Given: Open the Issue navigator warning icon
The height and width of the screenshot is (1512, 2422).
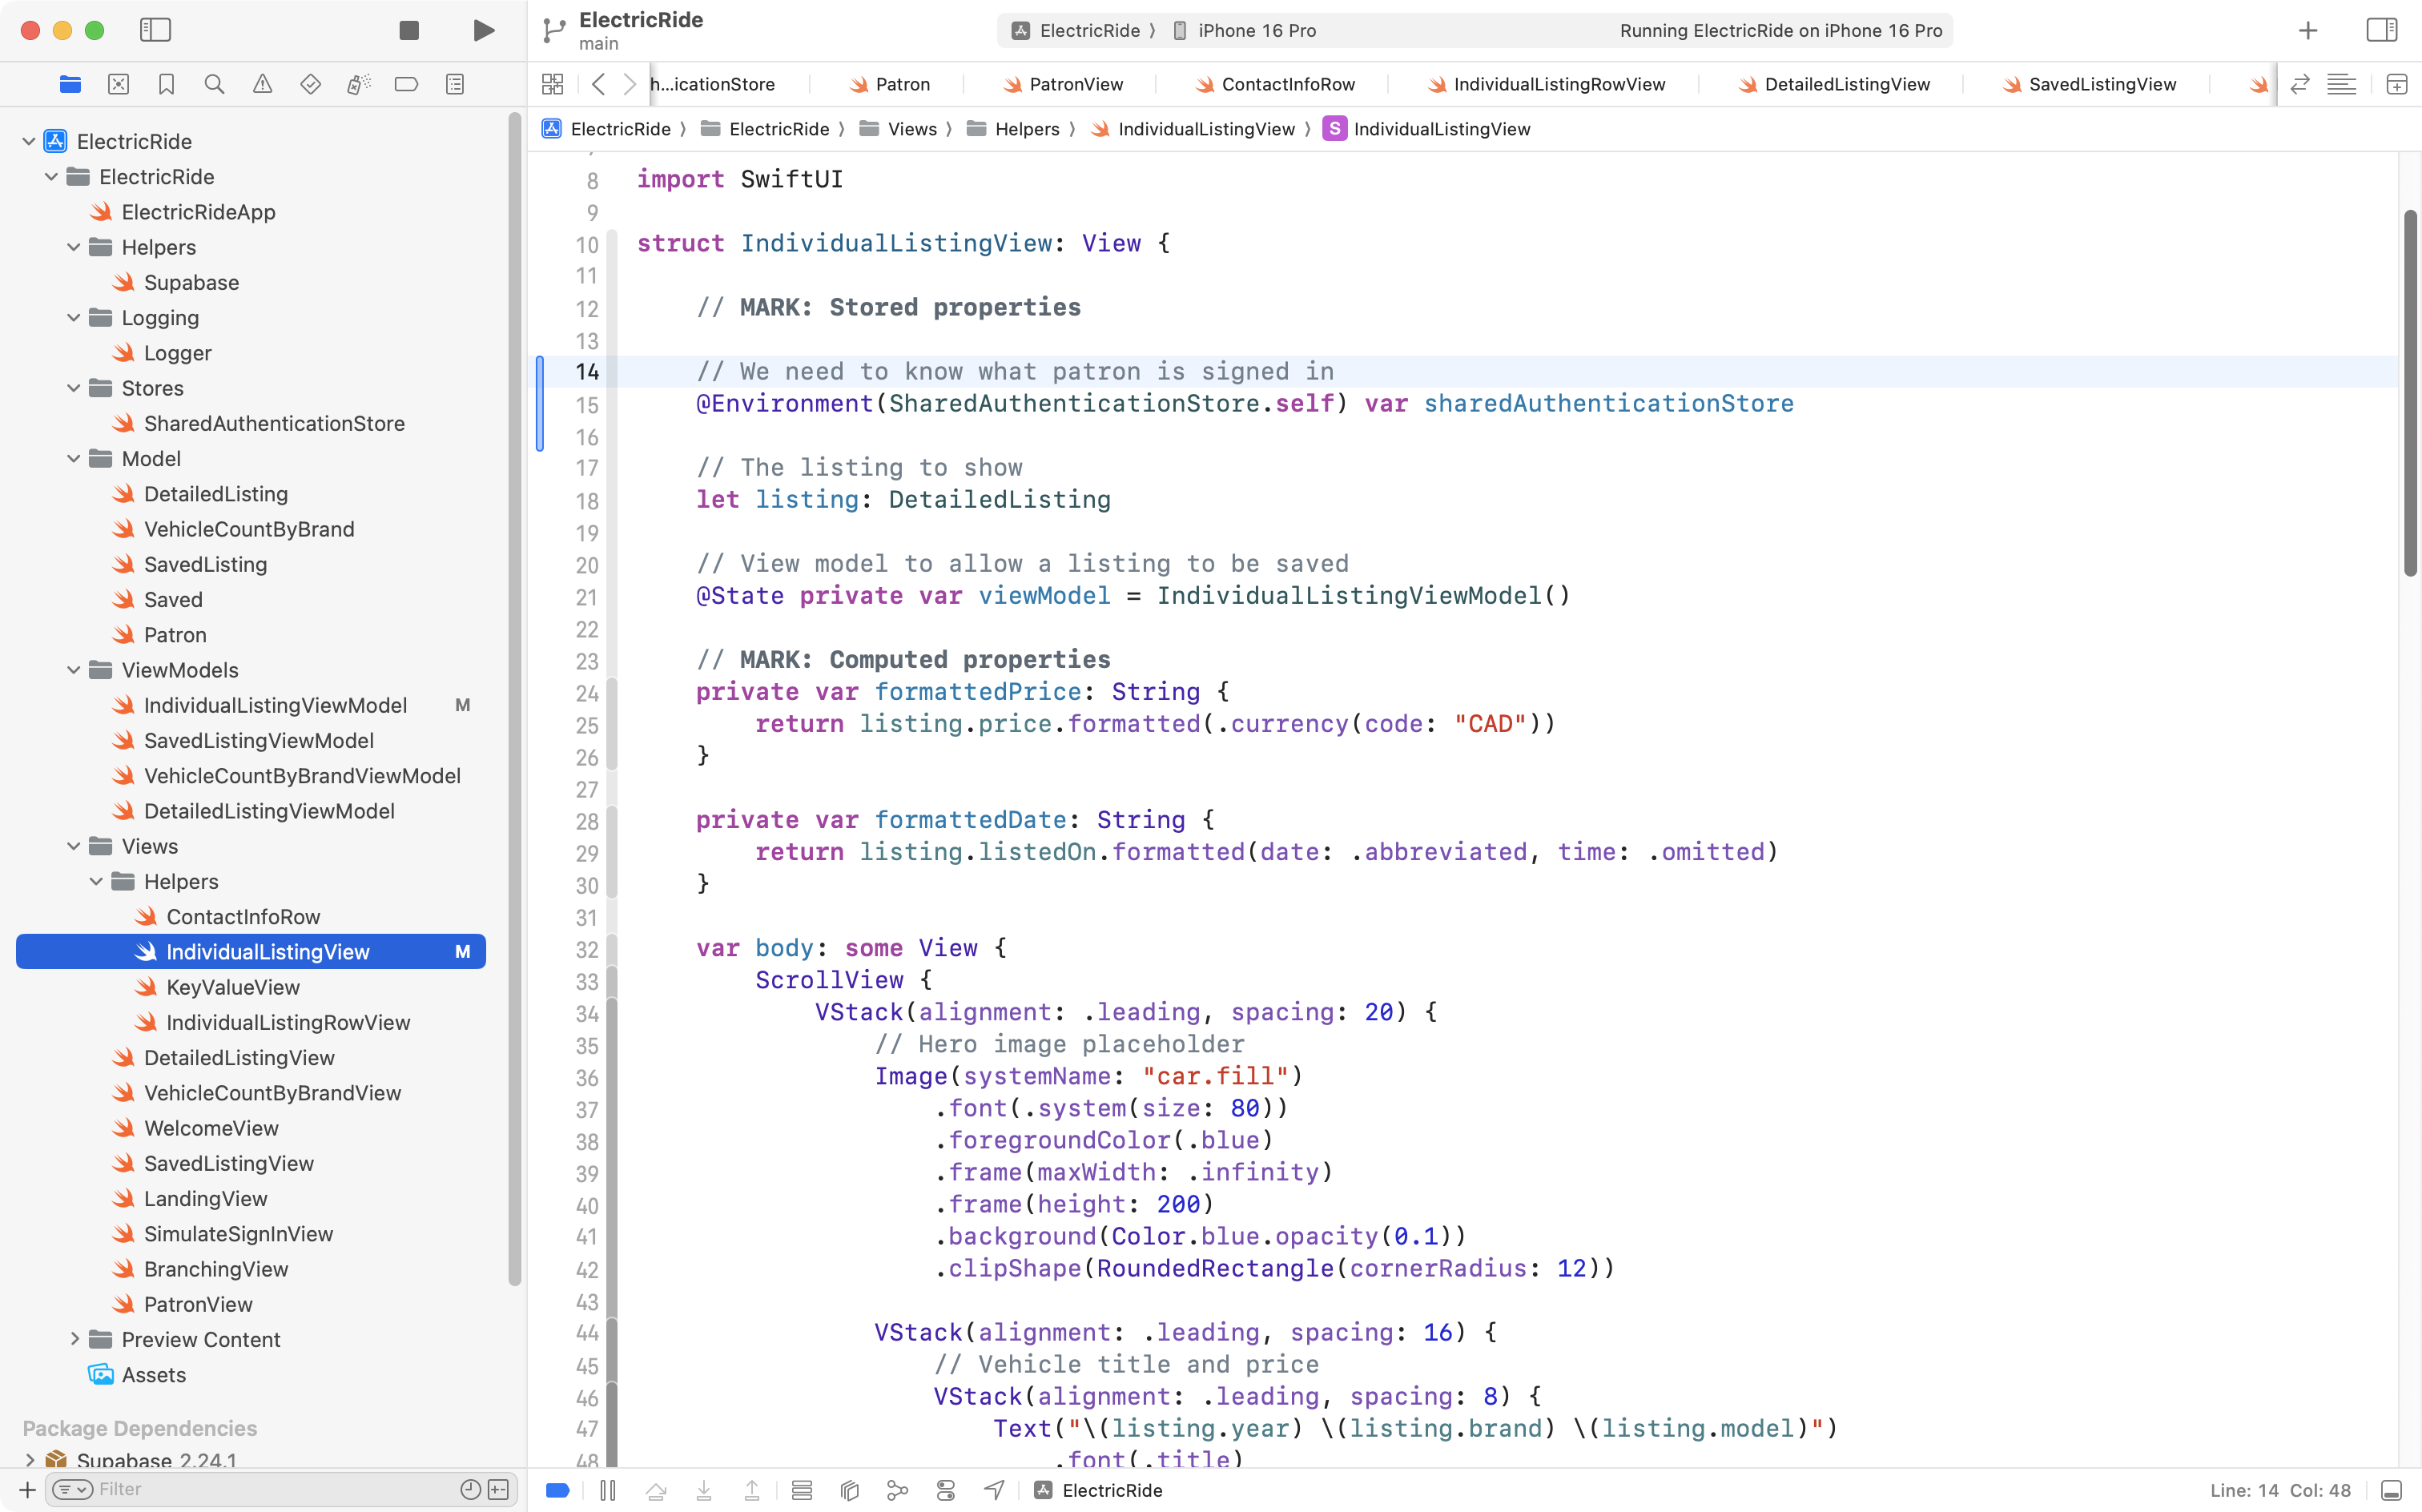Looking at the screenshot, I should [262, 84].
